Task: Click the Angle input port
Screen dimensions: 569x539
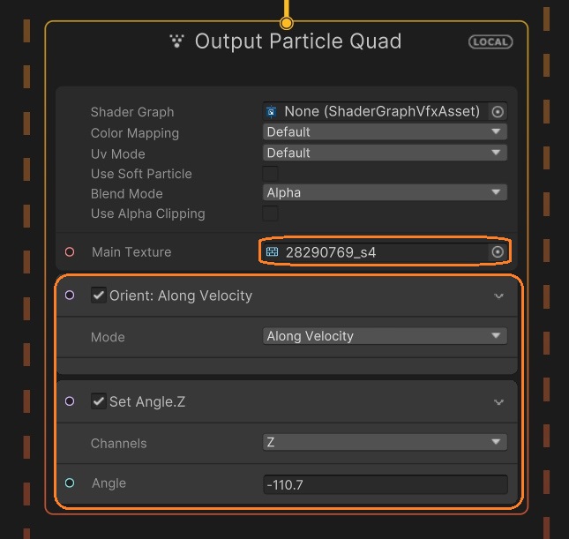Action: (70, 483)
